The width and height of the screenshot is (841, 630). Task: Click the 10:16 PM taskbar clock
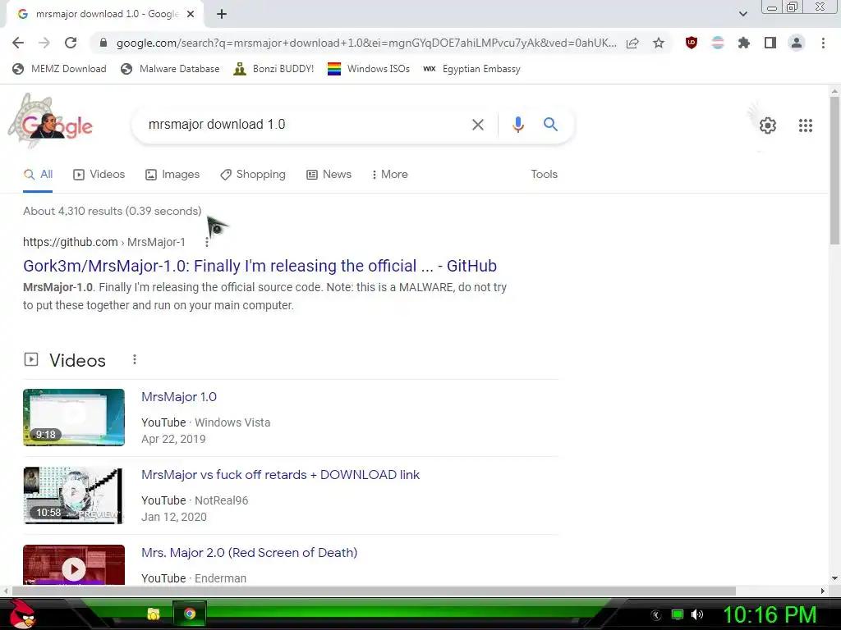pyautogui.click(x=770, y=614)
